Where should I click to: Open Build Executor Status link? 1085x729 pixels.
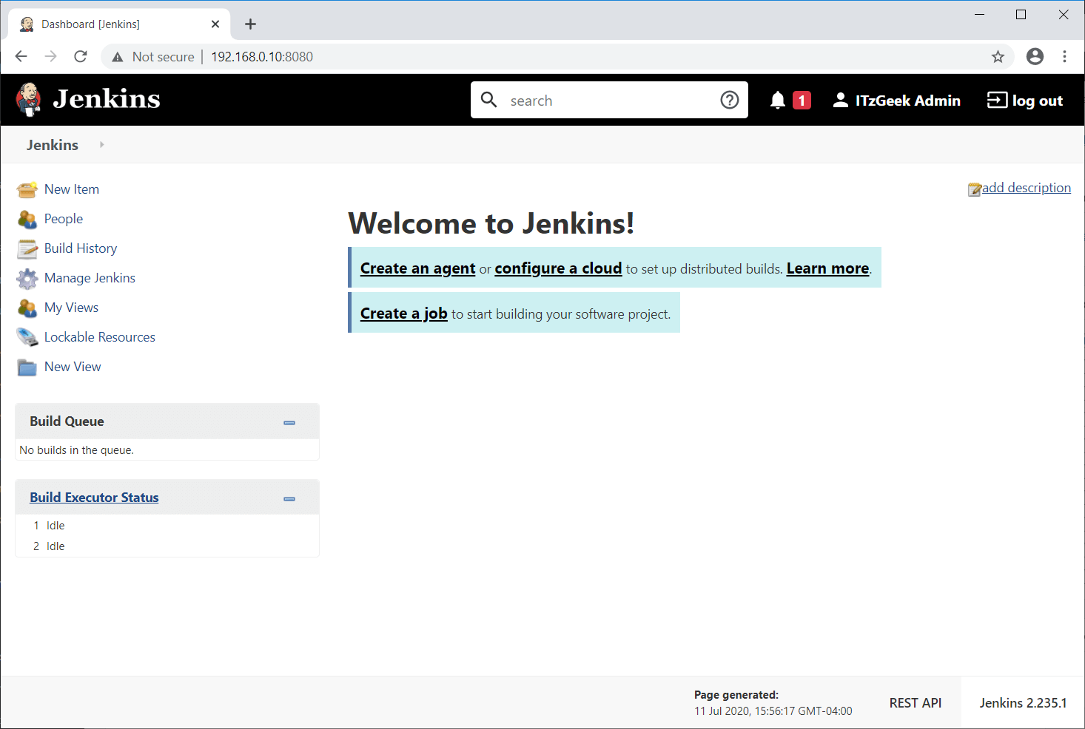pos(94,498)
